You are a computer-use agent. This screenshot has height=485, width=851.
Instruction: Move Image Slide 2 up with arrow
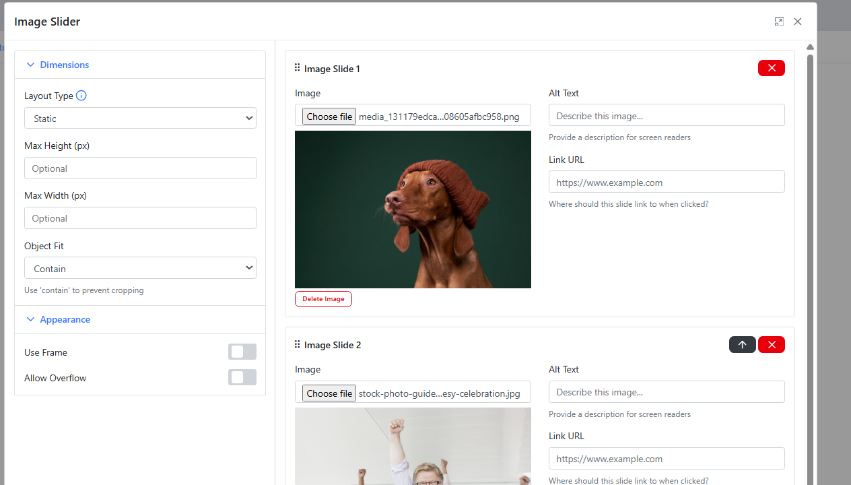pos(742,345)
